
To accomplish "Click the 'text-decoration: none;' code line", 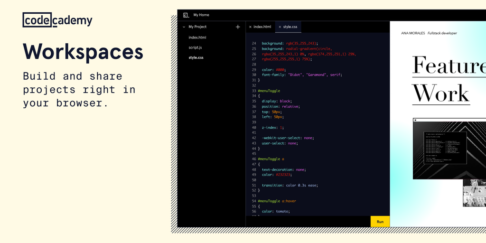I will 284,169.
